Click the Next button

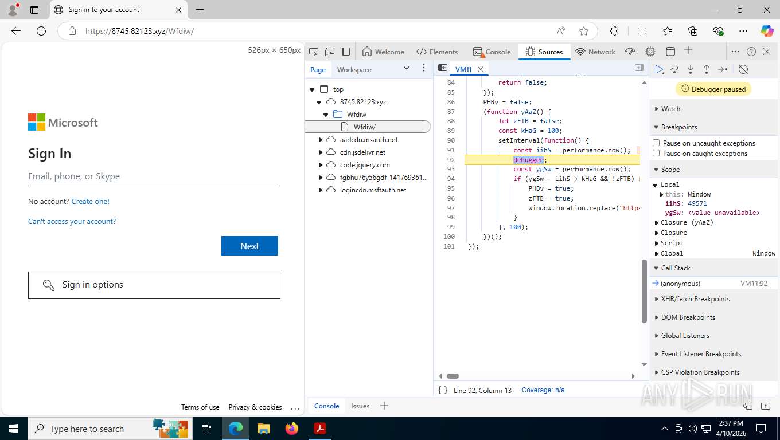coord(249,246)
